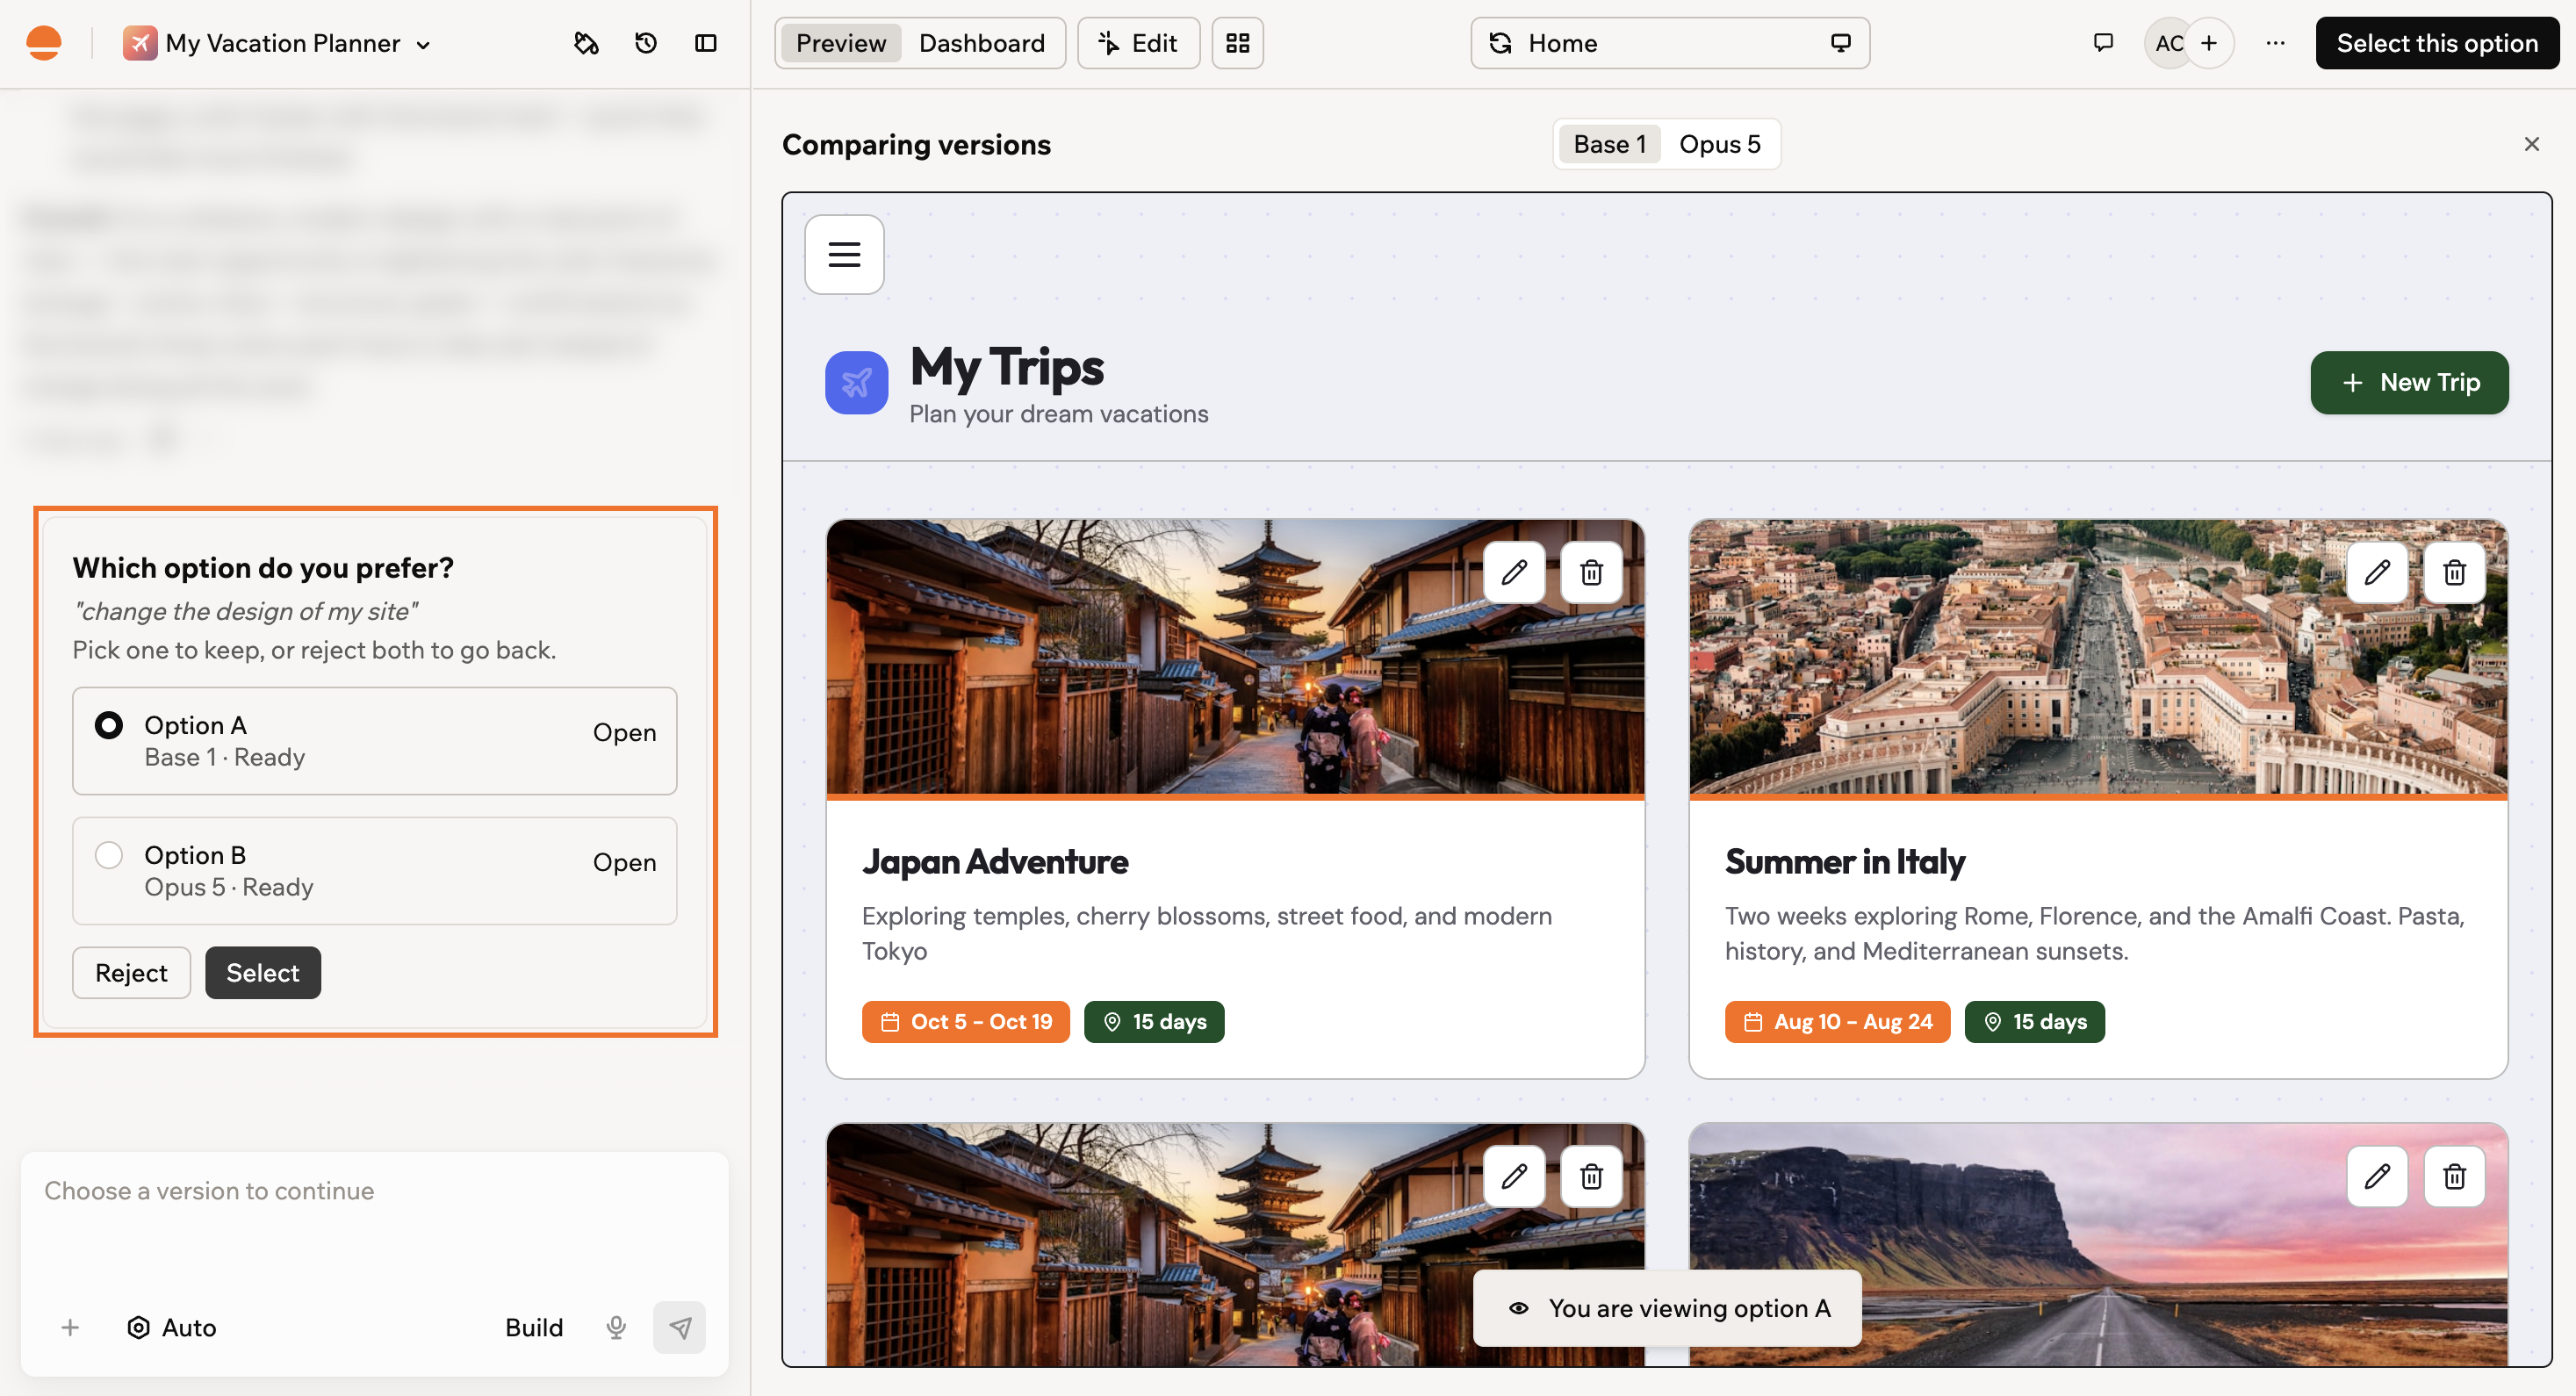Switch to the Preview tab
The height and width of the screenshot is (1396, 2576).
[840, 43]
